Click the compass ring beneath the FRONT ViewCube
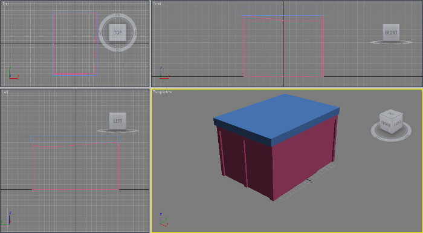 391,42
